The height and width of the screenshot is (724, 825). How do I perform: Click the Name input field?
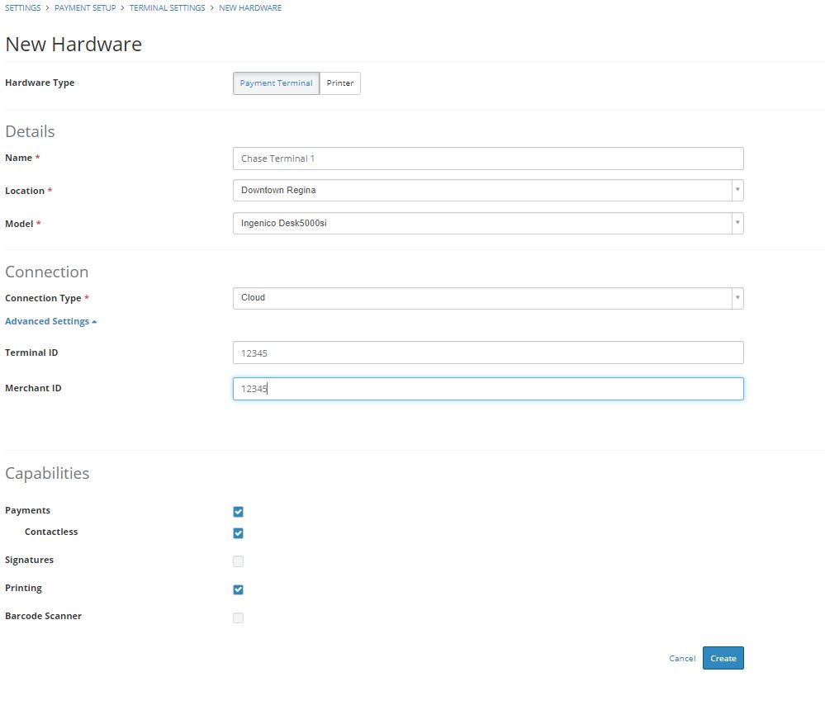[x=487, y=158]
